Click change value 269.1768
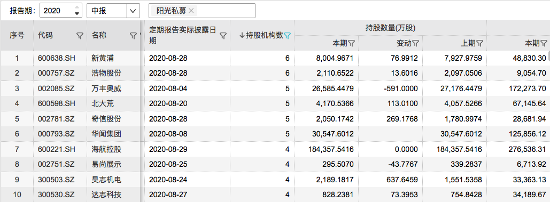550x202 pixels. 403,119
